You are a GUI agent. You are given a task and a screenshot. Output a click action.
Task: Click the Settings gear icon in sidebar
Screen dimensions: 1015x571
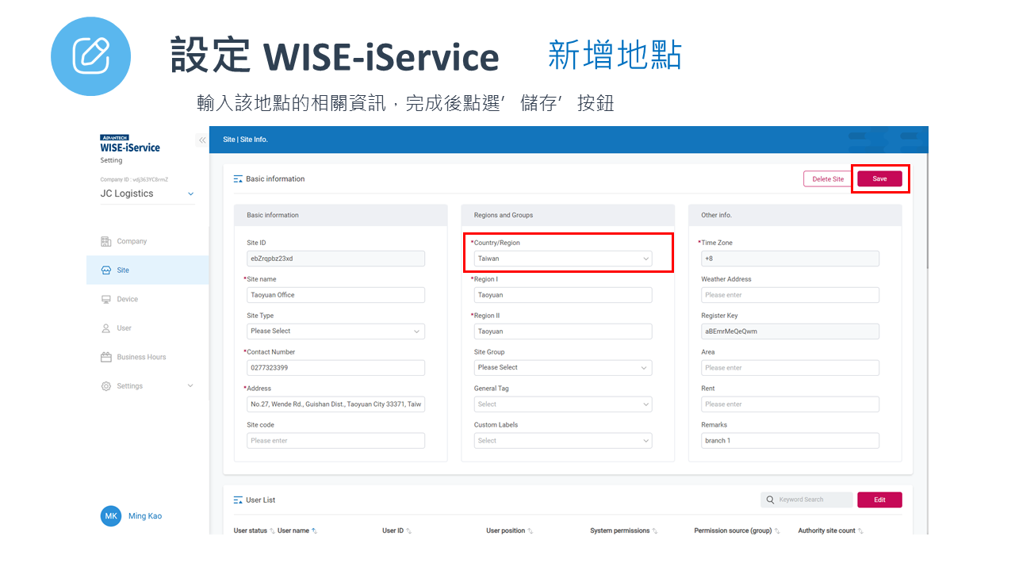click(x=106, y=386)
